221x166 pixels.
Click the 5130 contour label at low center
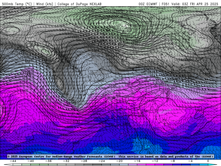[126, 31]
